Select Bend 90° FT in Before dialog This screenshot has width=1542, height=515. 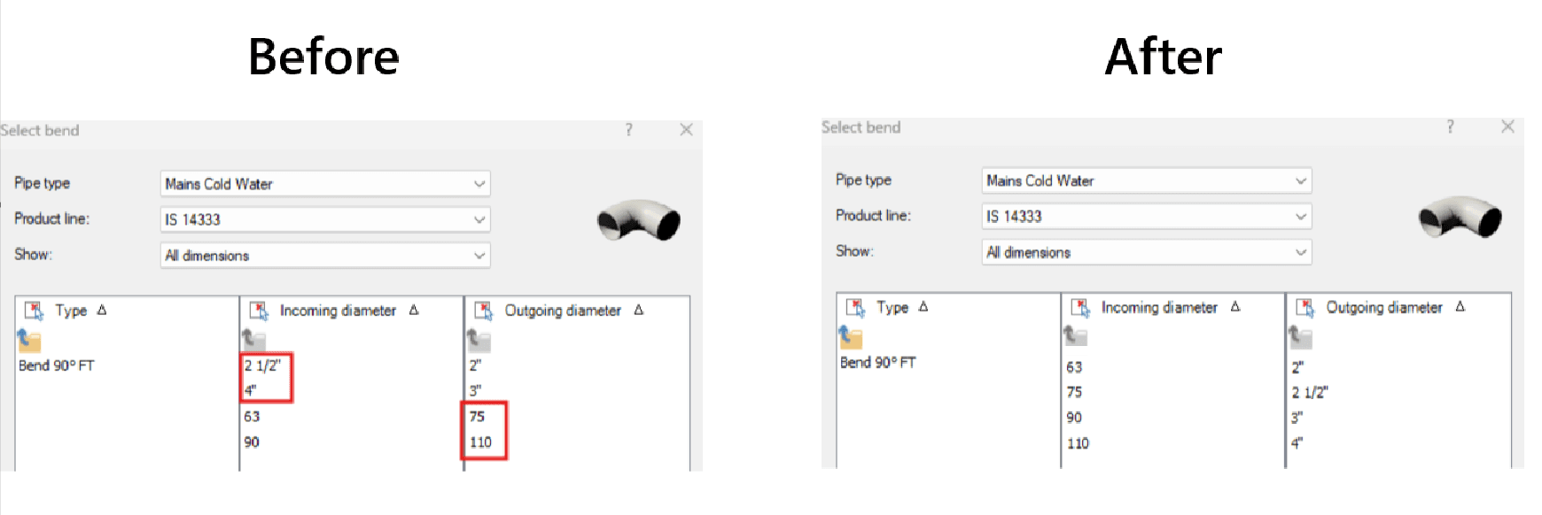pos(57,365)
